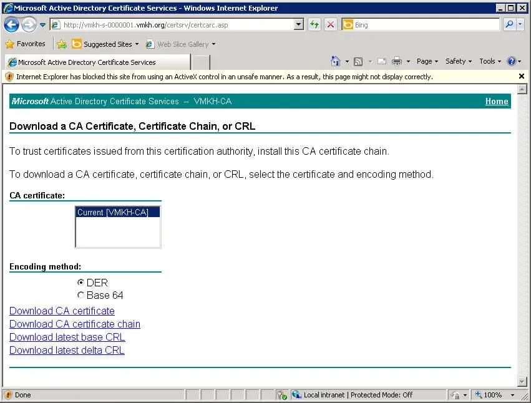531x403 pixels.
Task: Click the status bar warning shield icon
Action: pos(8,395)
